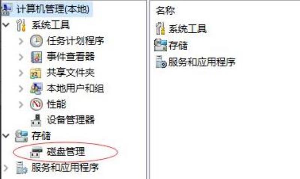Click 服务和应用程序 icon in right pane
This screenshot has height=179, width=300.
161,62
